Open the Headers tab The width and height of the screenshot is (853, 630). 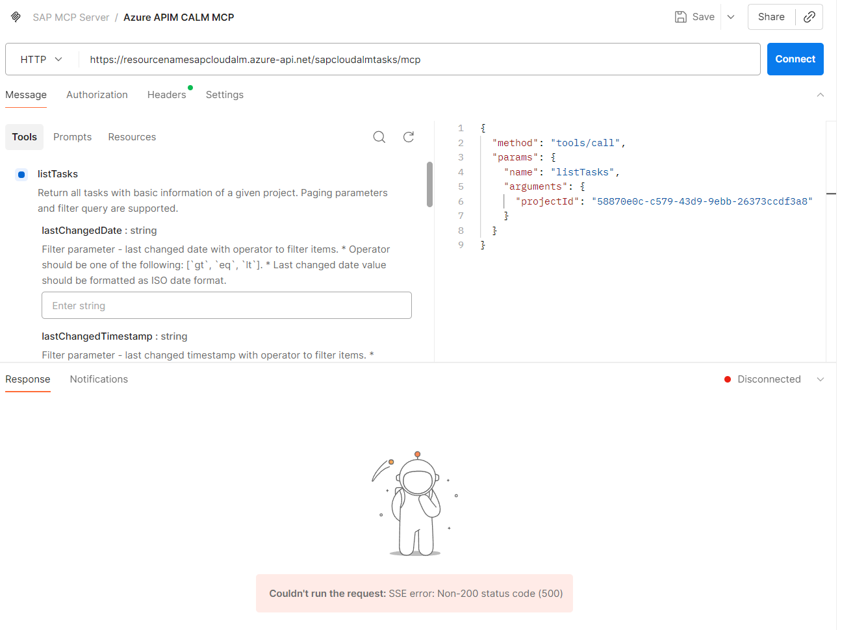[x=167, y=95]
